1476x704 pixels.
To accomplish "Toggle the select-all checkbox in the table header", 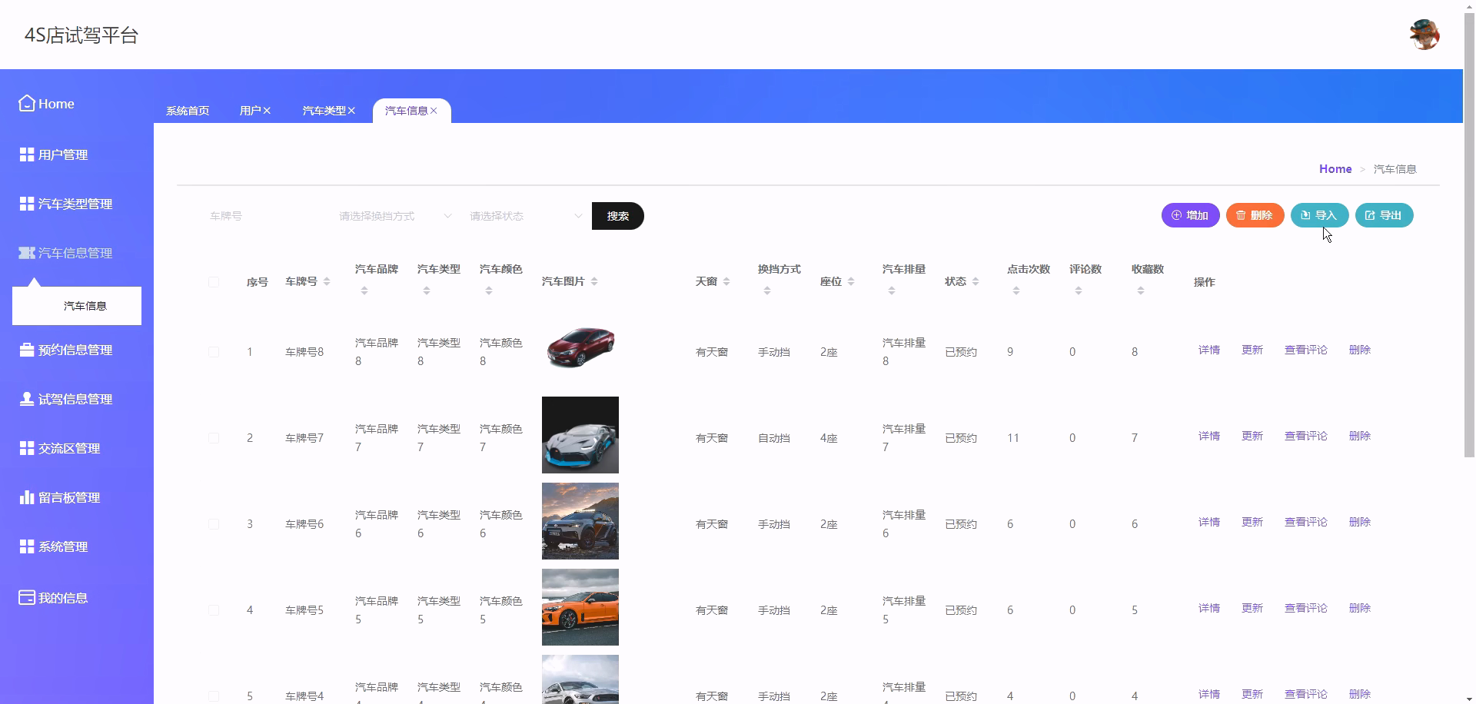I will (214, 282).
